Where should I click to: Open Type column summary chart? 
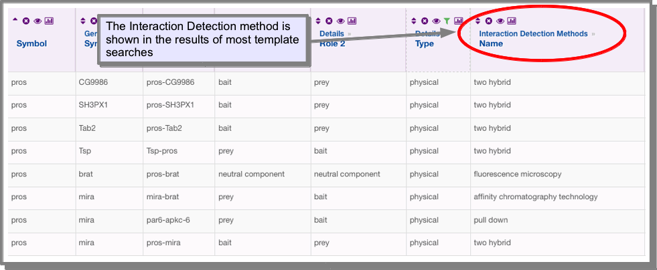pyautogui.click(x=459, y=21)
